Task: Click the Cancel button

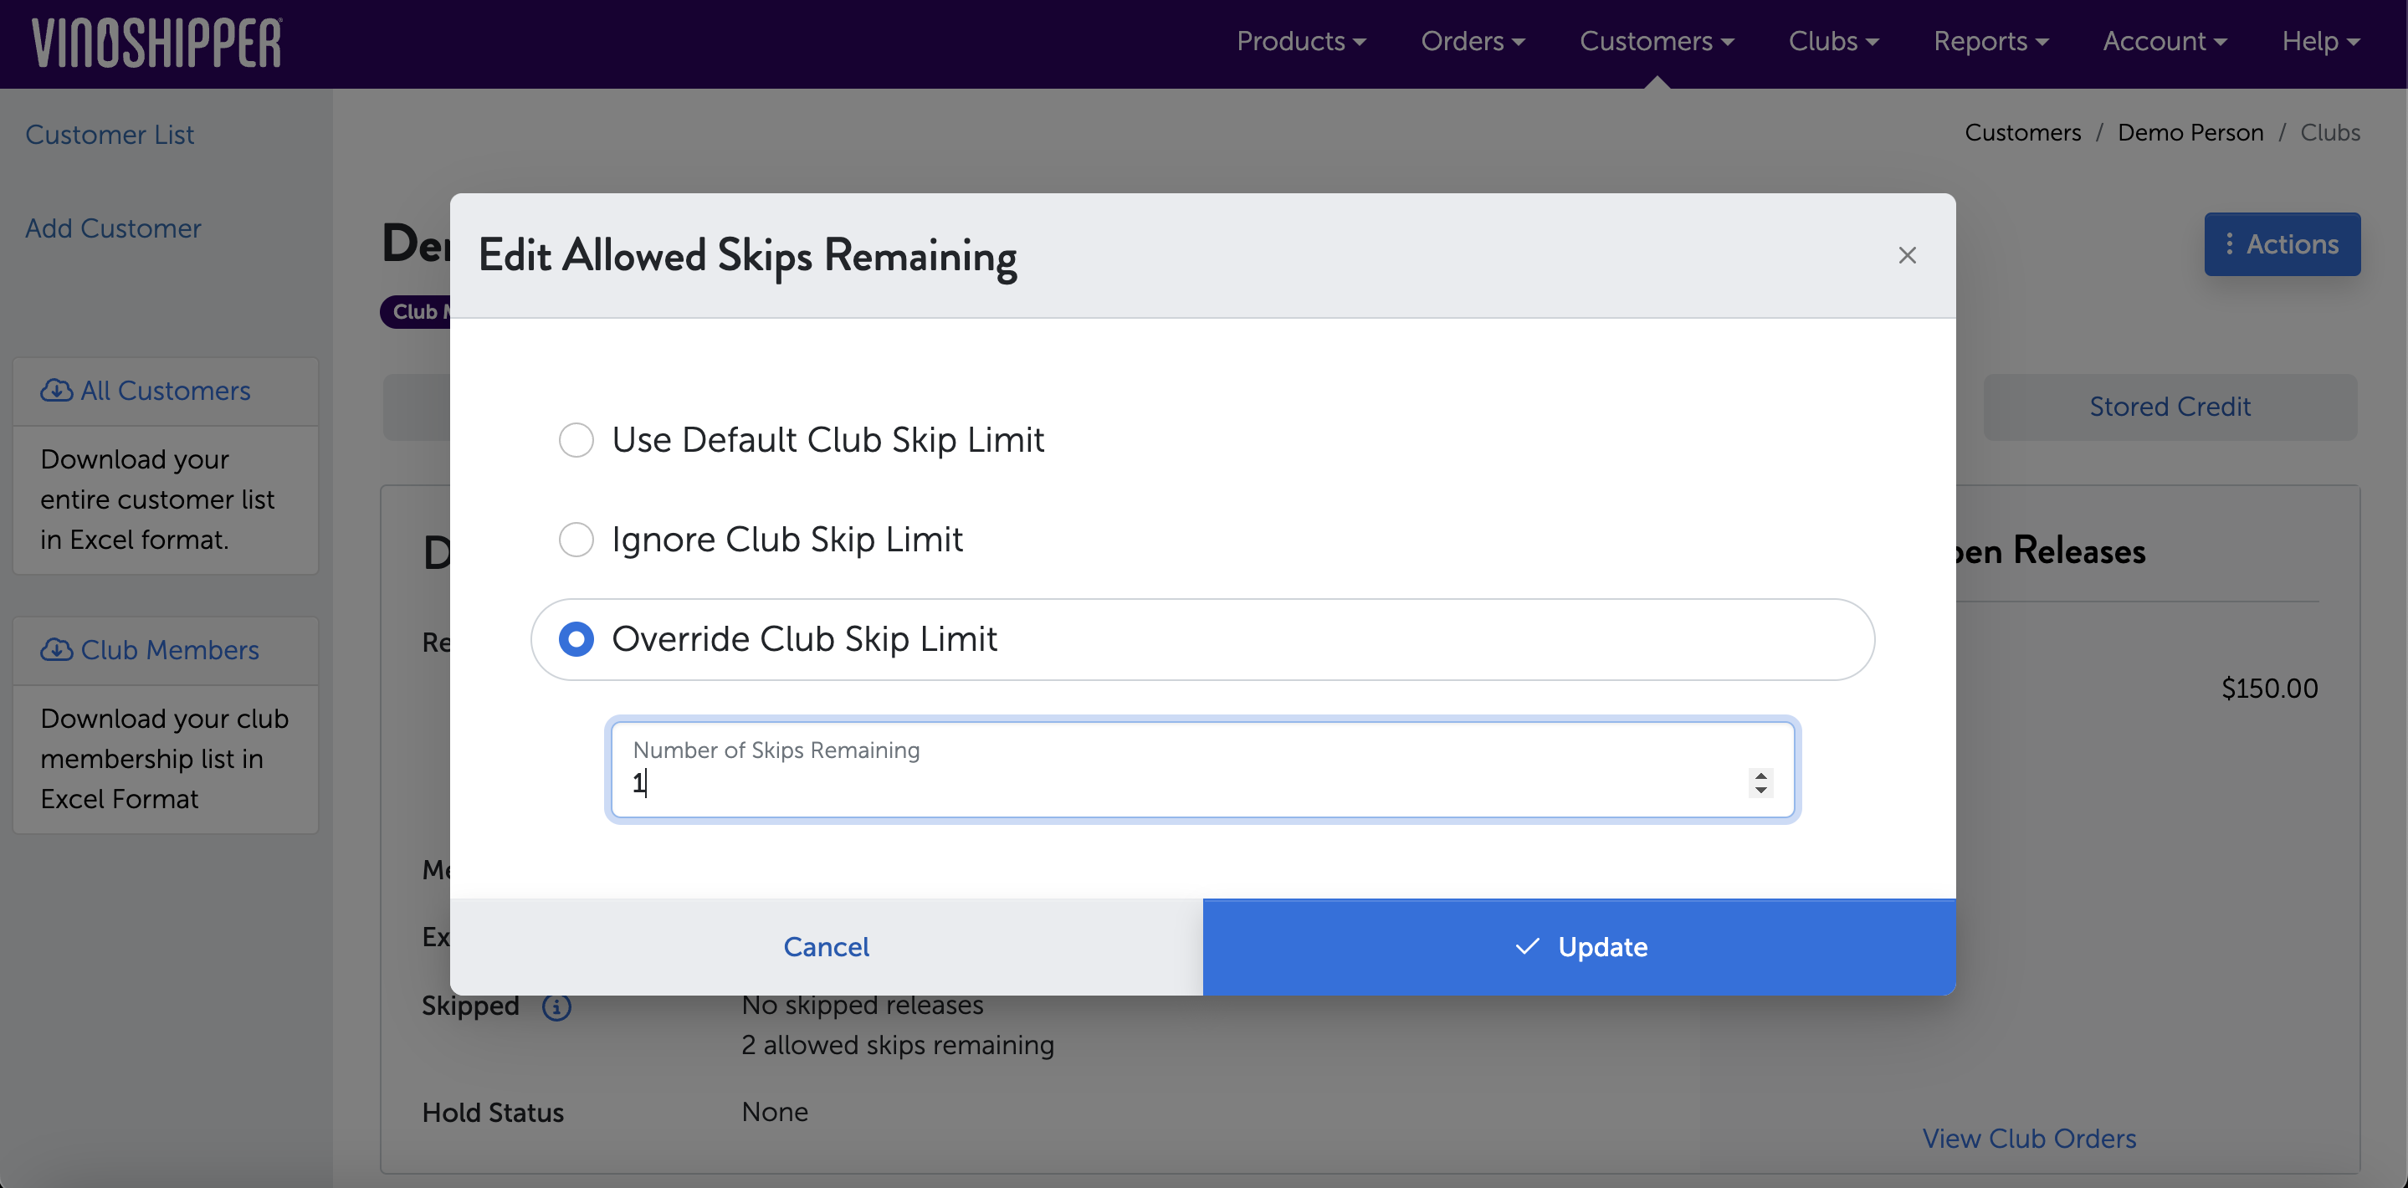Action: (x=826, y=947)
